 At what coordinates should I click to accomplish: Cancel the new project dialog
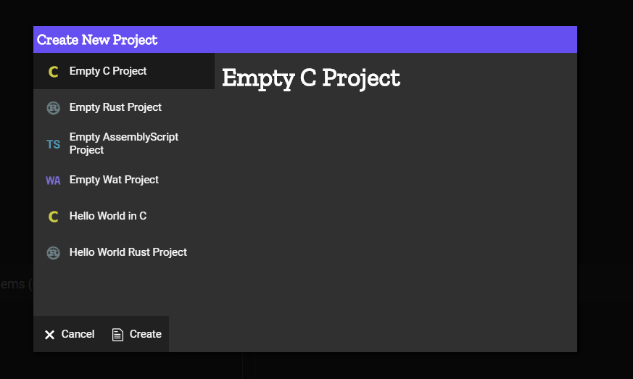point(70,334)
